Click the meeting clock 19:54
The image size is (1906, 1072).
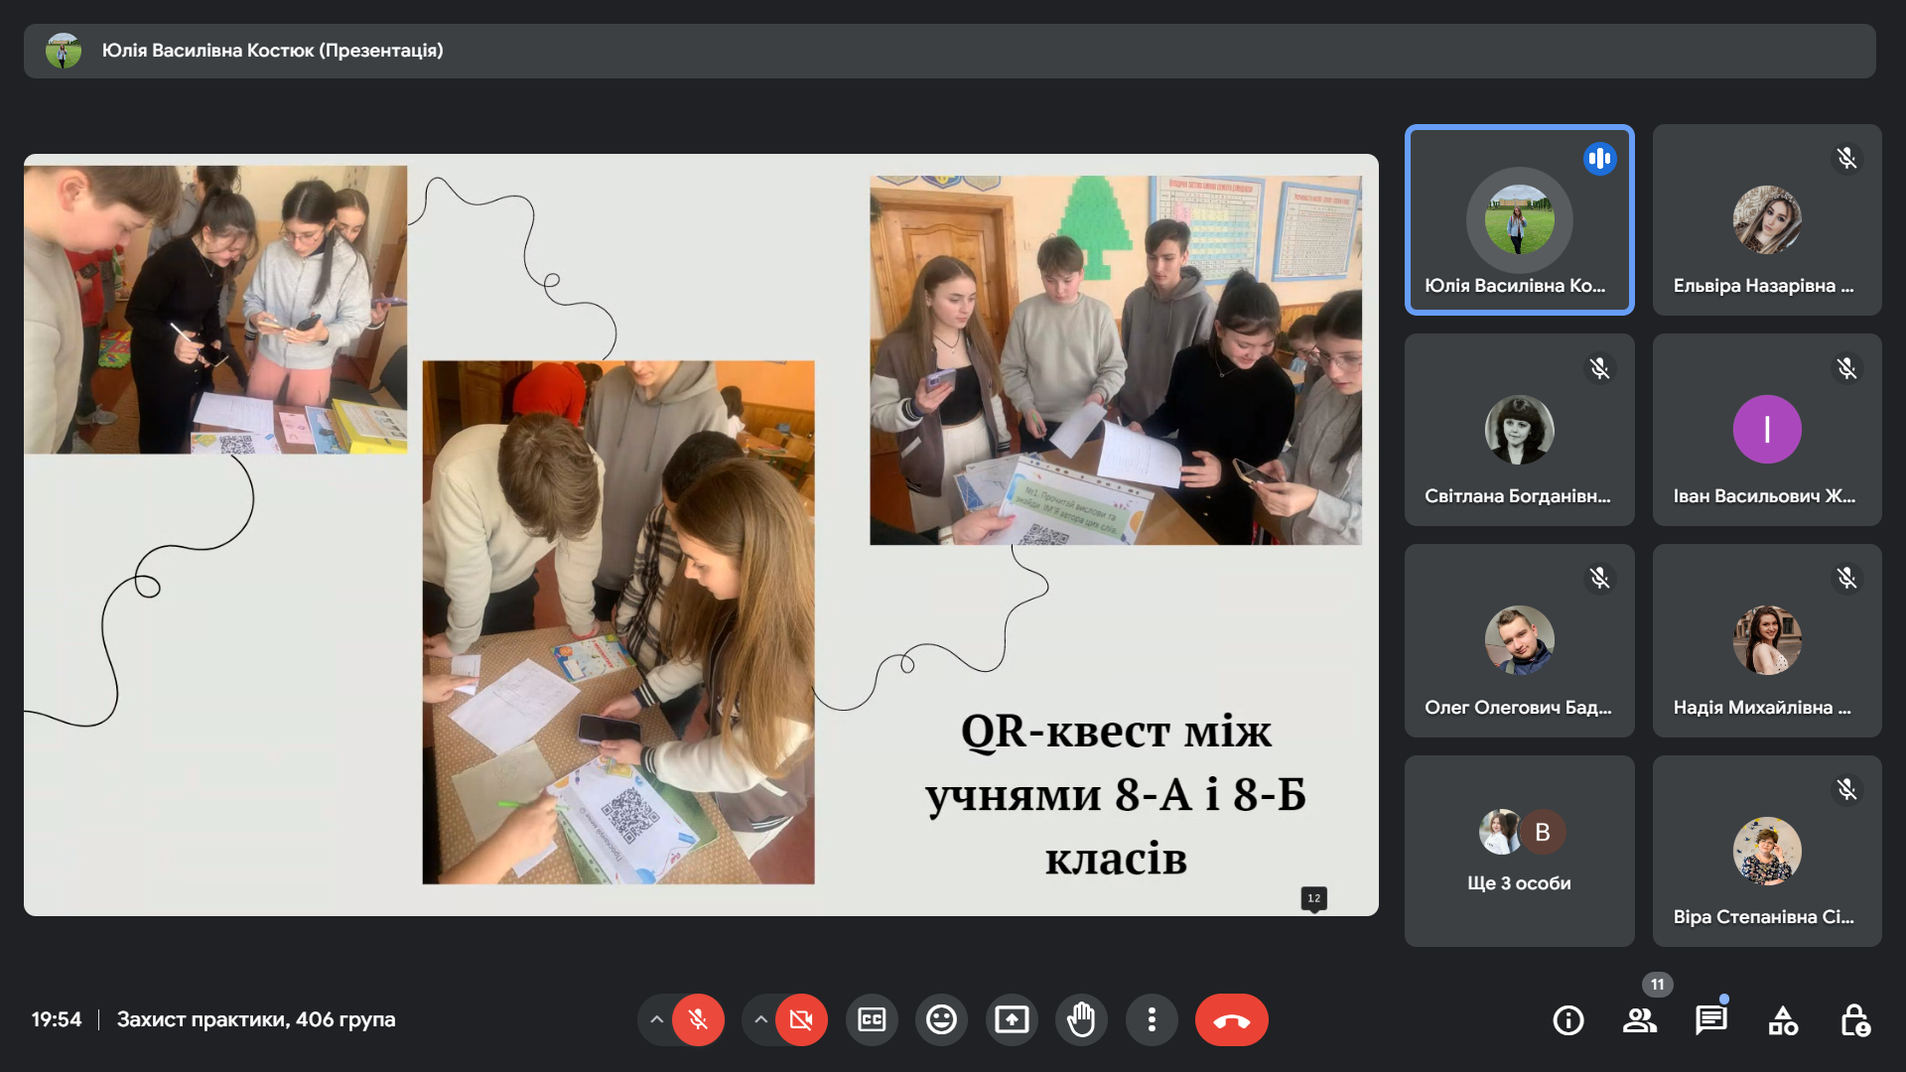57,1019
